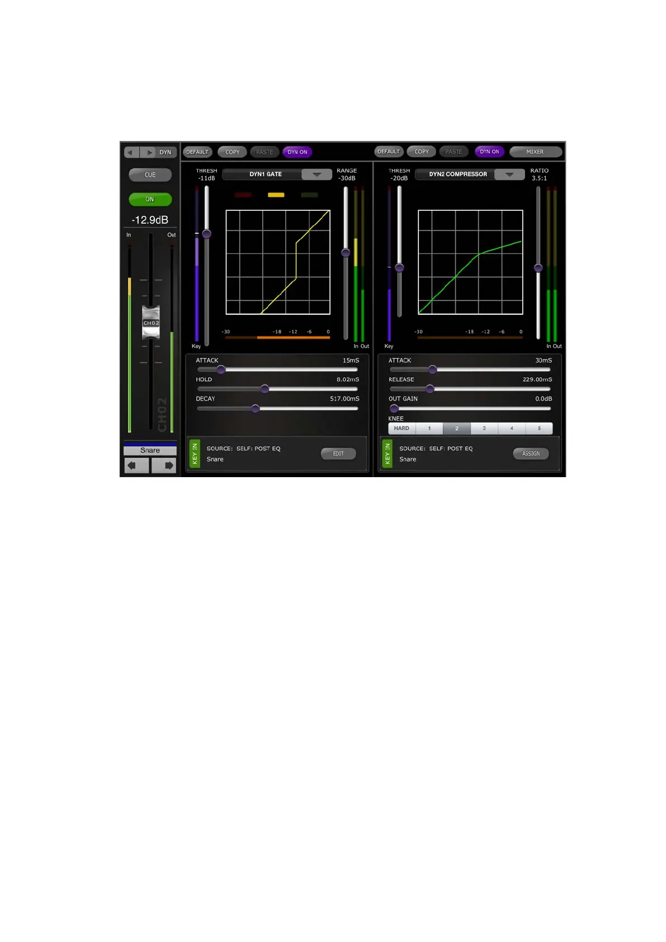Click the 517.00mS decay value
The width and height of the screenshot is (666, 942).
[x=344, y=399]
